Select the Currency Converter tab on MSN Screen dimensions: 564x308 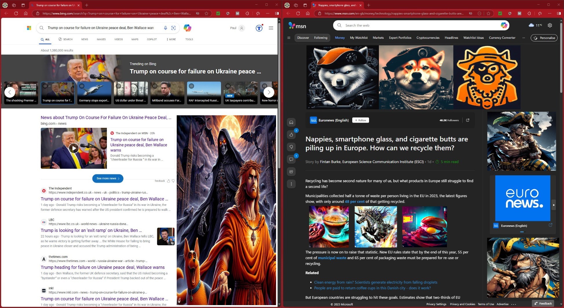[502, 38]
